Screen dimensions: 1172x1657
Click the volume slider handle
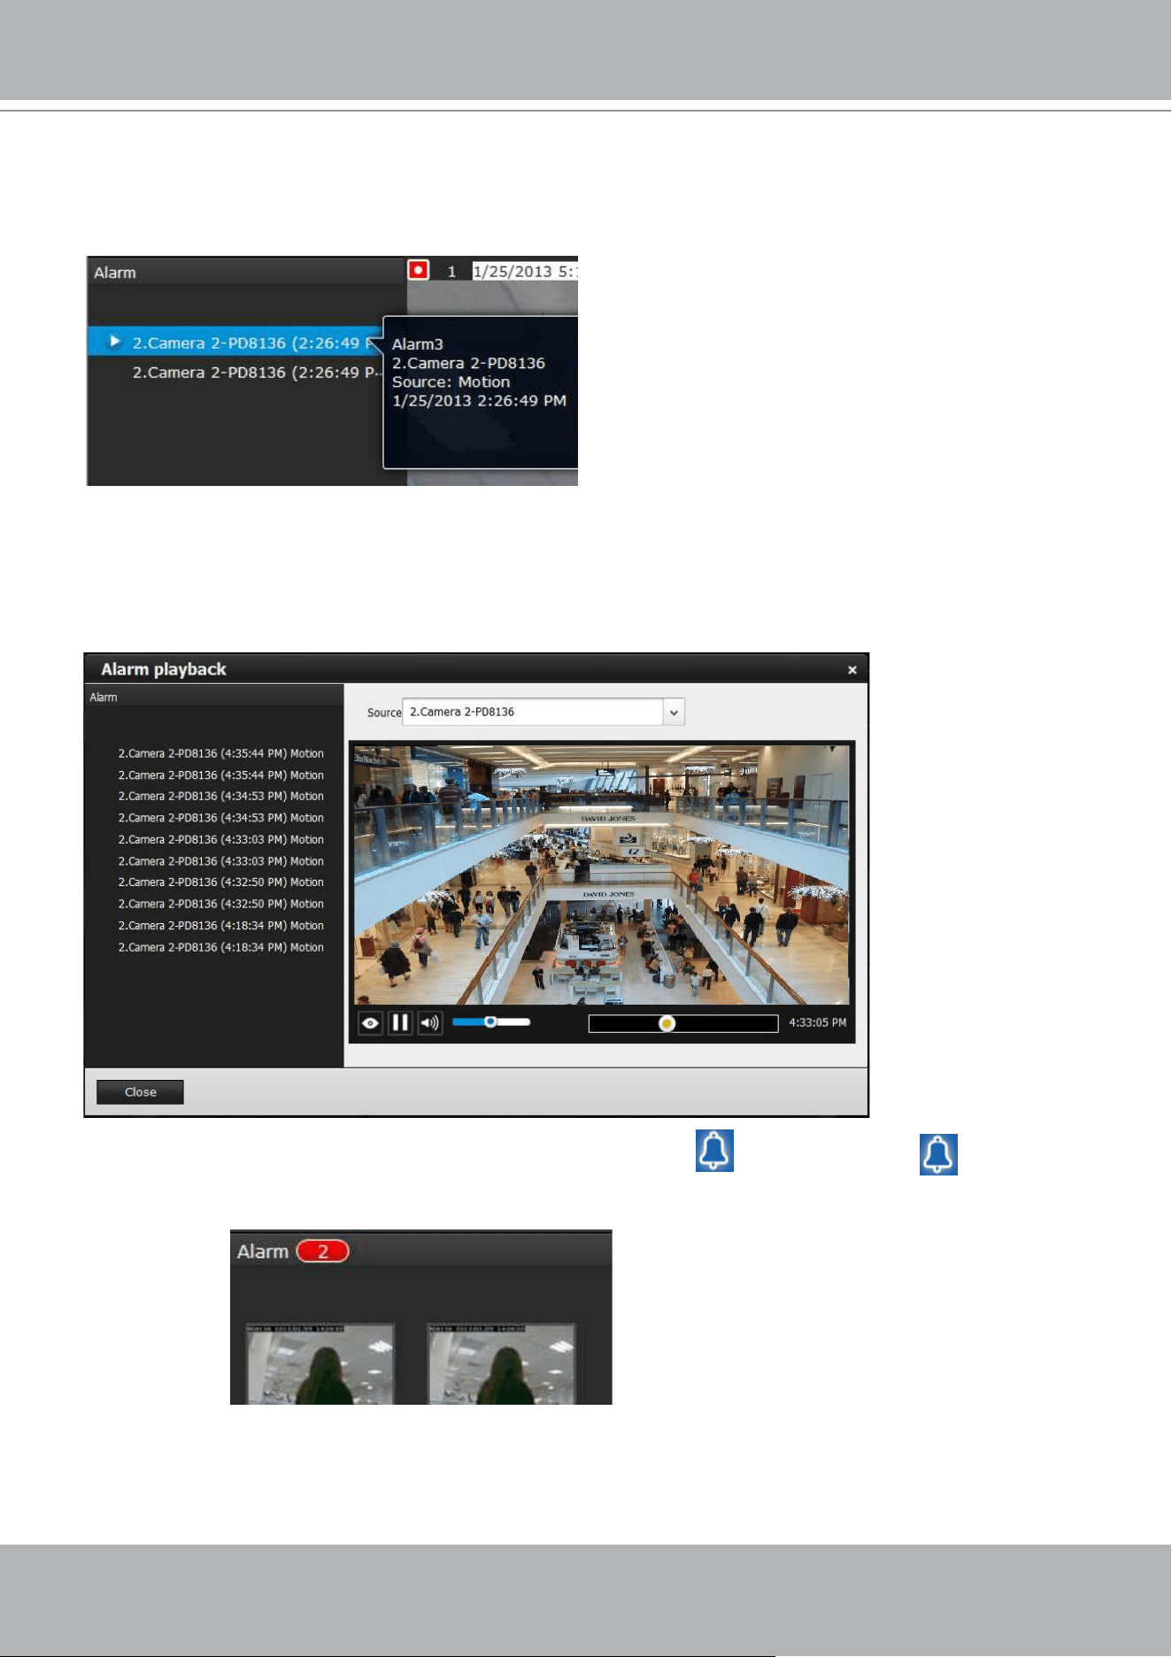490,1021
